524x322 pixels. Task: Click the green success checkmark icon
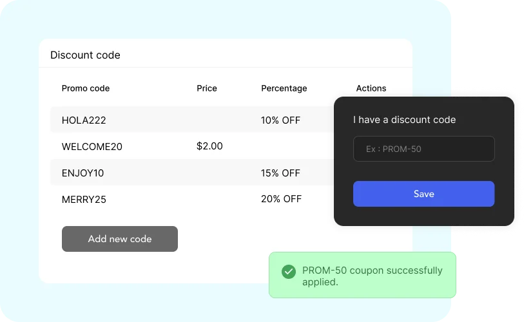pos(288,272)
